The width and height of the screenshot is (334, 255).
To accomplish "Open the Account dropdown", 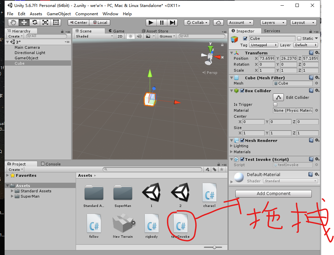I will pyautogui.click(x=240, y=23).
